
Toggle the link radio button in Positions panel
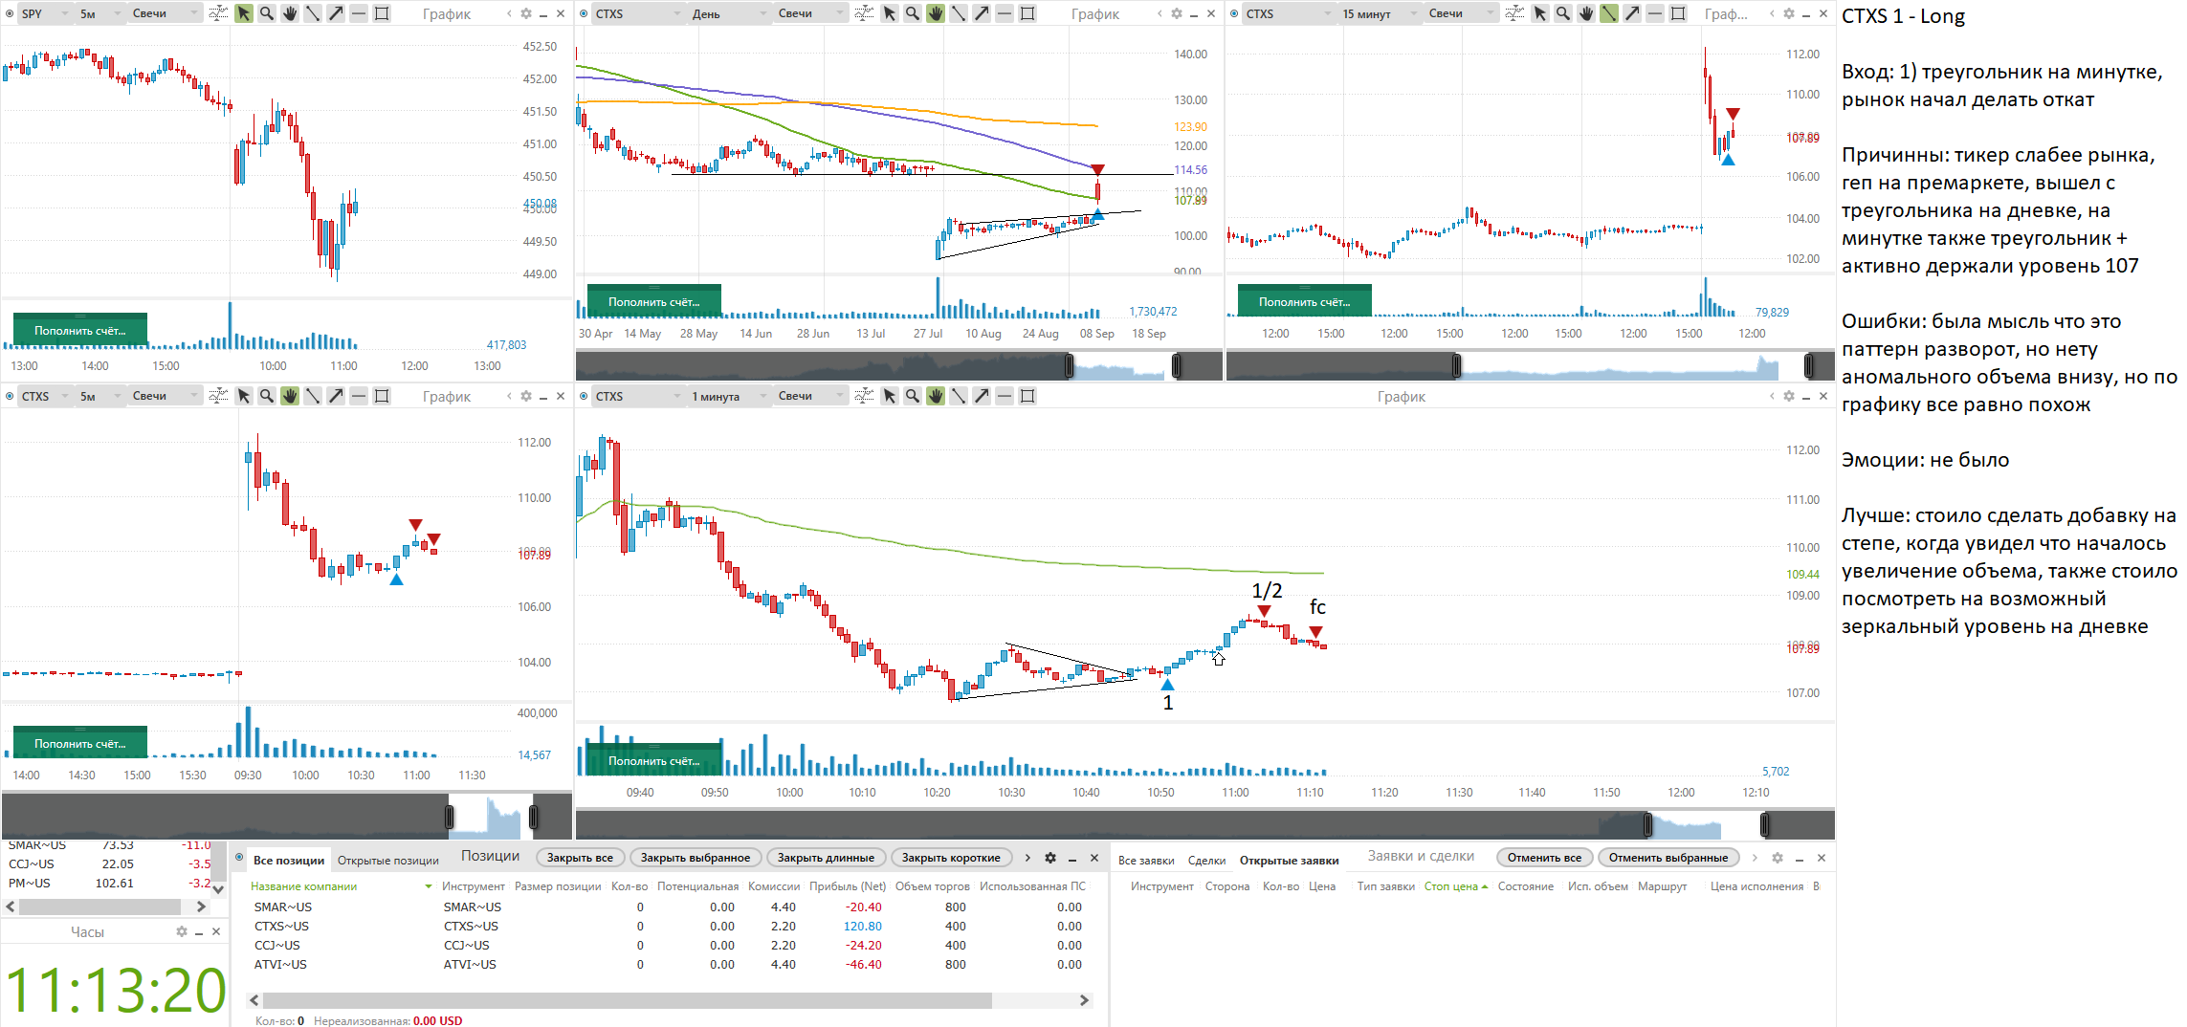[240, 858]
